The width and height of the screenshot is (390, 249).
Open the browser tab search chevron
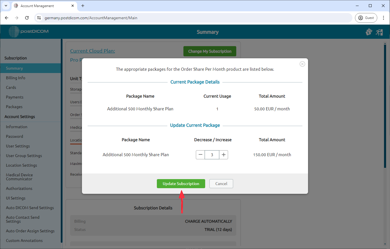coord(6,6)
